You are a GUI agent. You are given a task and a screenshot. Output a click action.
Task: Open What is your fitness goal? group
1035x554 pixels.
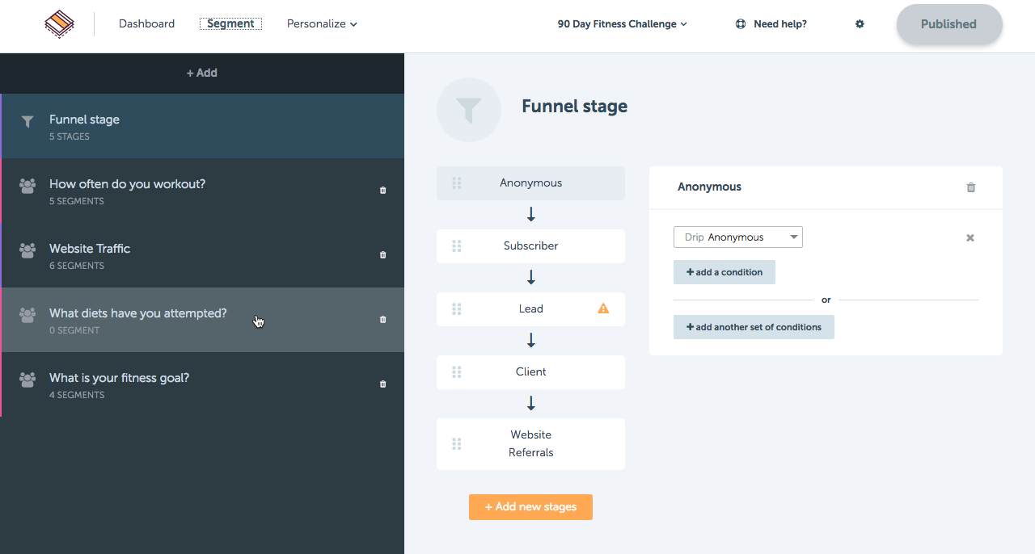tap(202, 384)
